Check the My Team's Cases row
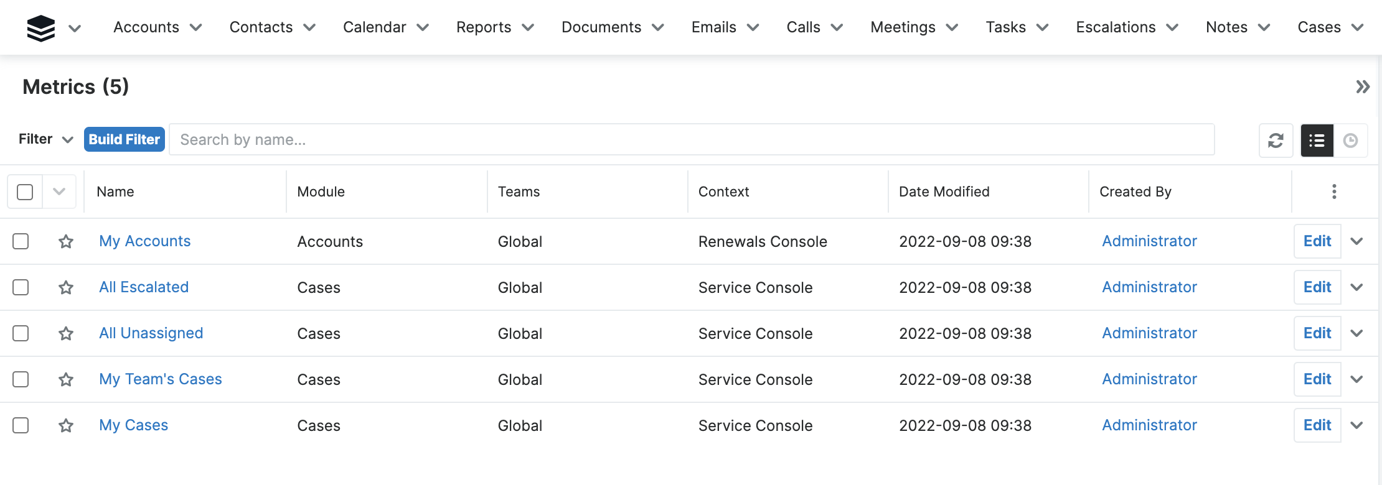This screenshot has height=485, width=1382. (21, 379)
